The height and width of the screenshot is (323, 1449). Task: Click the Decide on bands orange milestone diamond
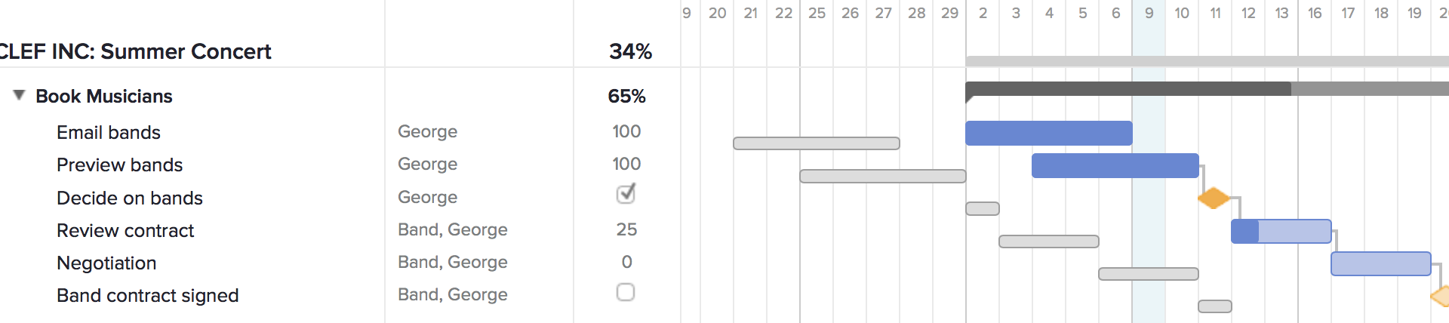pos(1214,198)
